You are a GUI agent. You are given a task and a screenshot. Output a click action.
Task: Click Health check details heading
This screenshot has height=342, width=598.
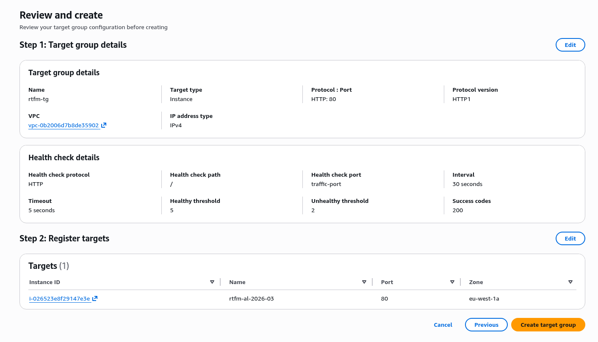click(64, 157)
